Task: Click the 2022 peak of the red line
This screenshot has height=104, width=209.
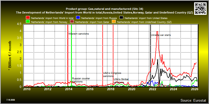Action: [157, 31]
